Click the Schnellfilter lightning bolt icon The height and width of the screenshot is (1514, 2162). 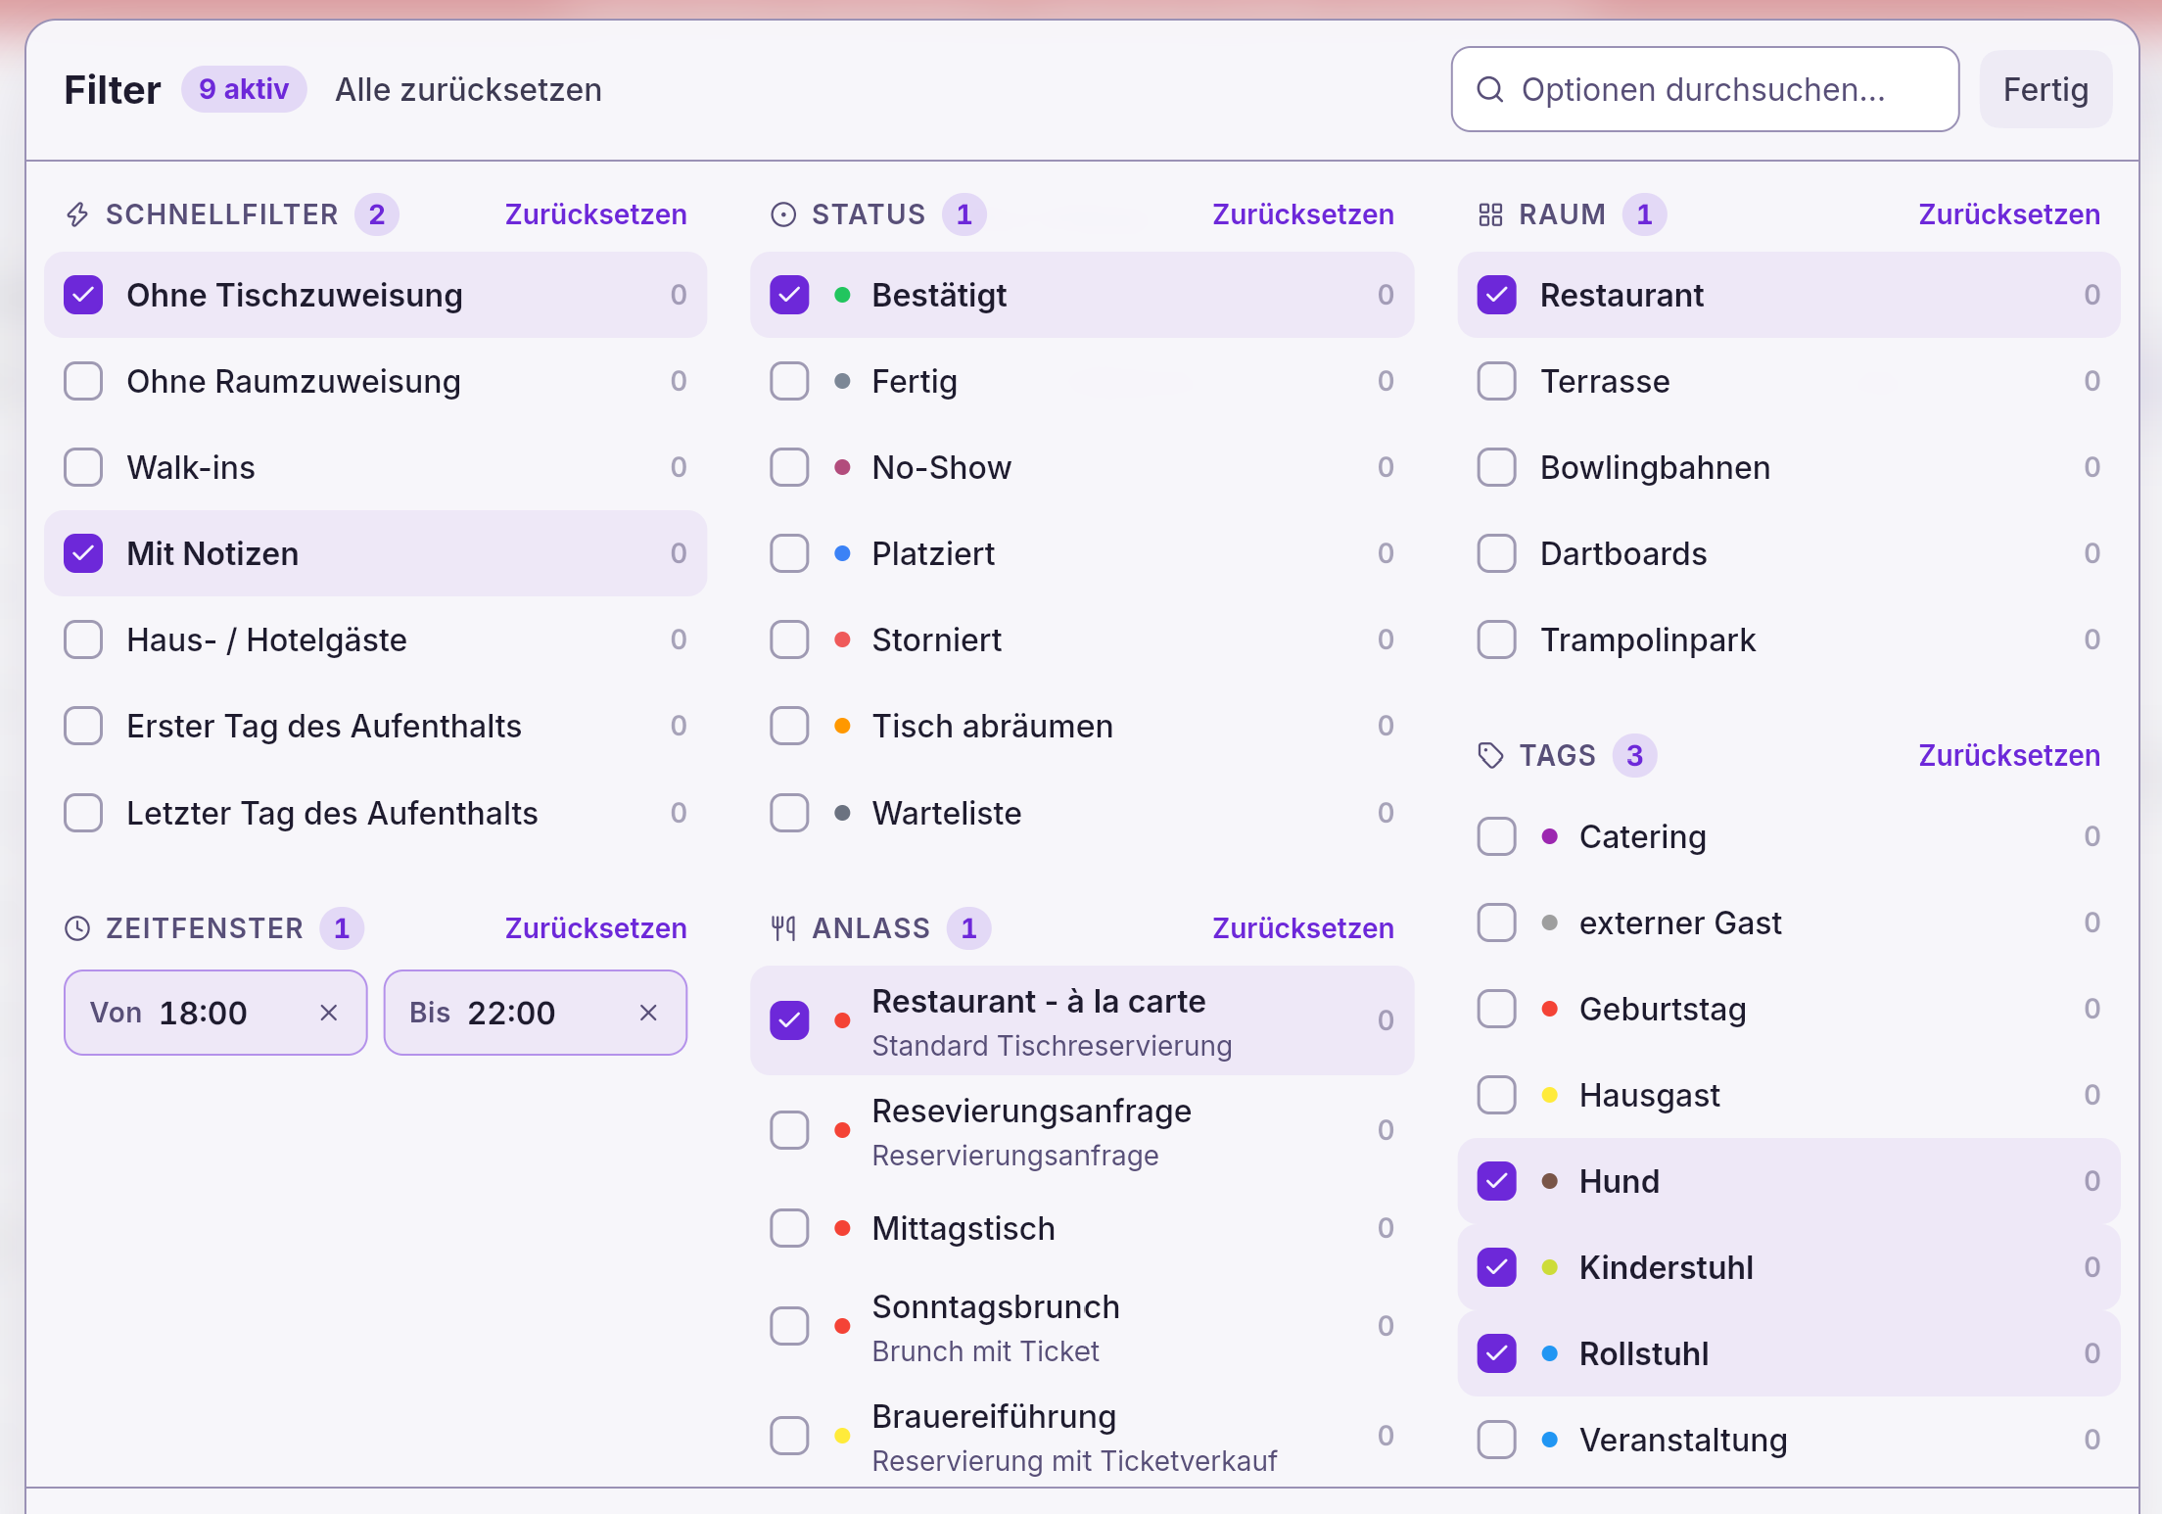coord(77,214)
